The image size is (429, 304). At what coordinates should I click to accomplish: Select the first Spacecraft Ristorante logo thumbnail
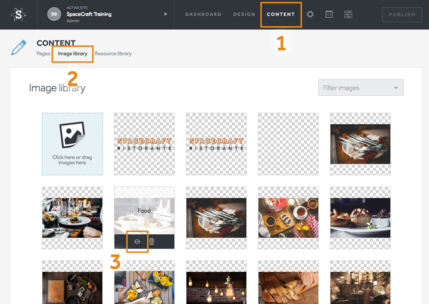pos(144,144)
